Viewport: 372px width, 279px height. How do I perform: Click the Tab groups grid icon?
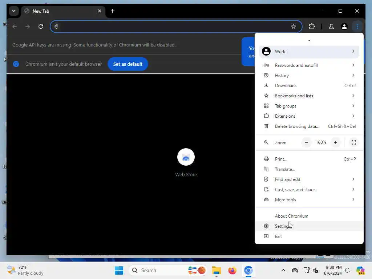[266, 106]
